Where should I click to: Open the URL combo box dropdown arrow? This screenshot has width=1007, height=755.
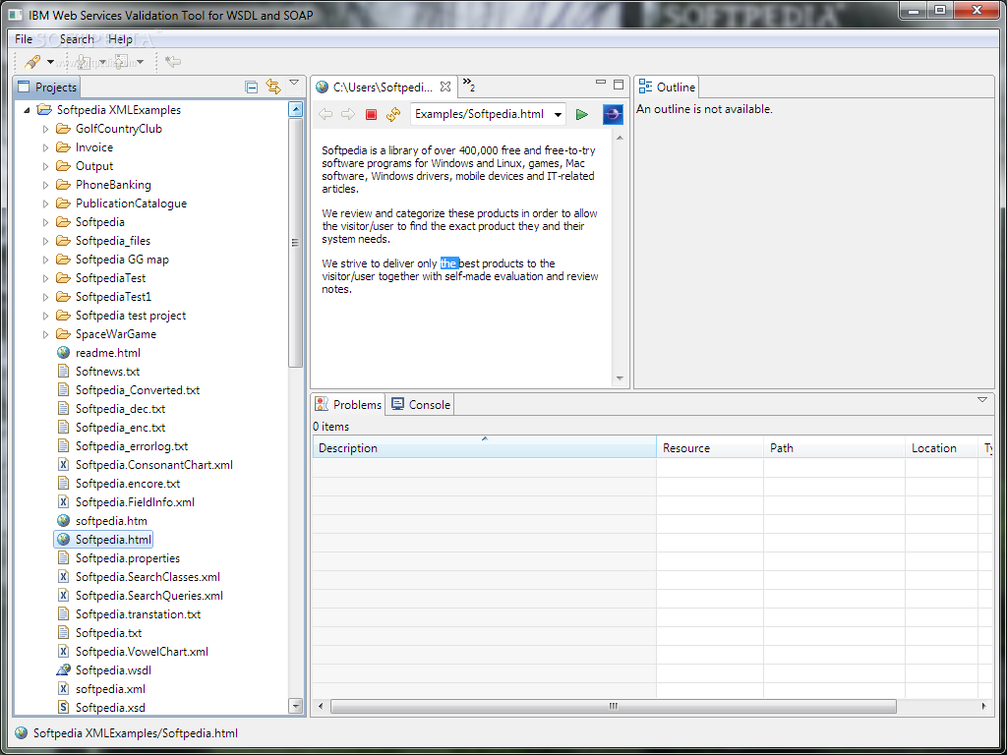click(x=559, y=115)
